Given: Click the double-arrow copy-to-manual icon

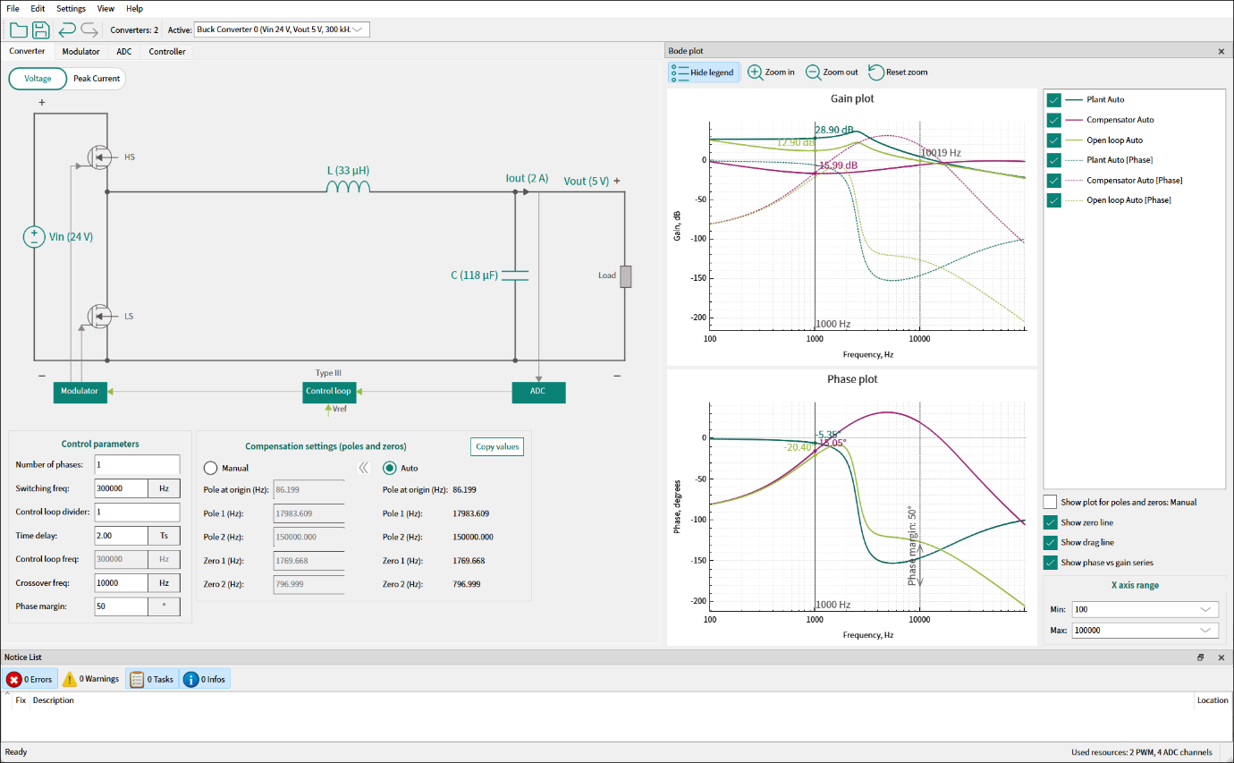Looking at the screenshot, I should [364, 468].
